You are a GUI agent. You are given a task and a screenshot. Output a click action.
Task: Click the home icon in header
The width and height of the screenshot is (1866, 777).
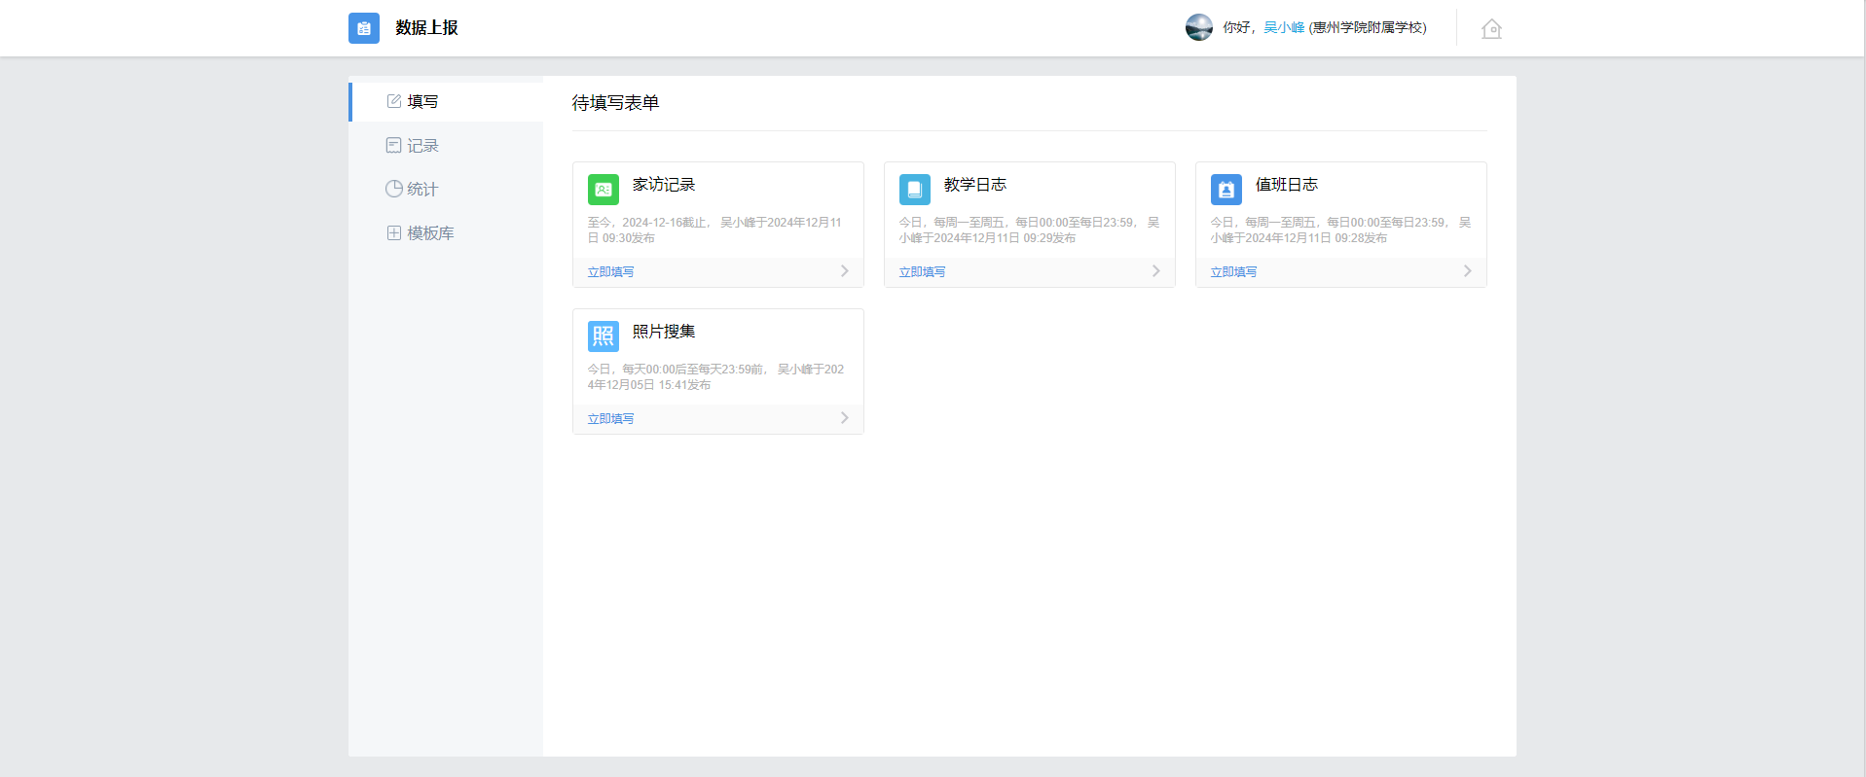pos(1491,29)
